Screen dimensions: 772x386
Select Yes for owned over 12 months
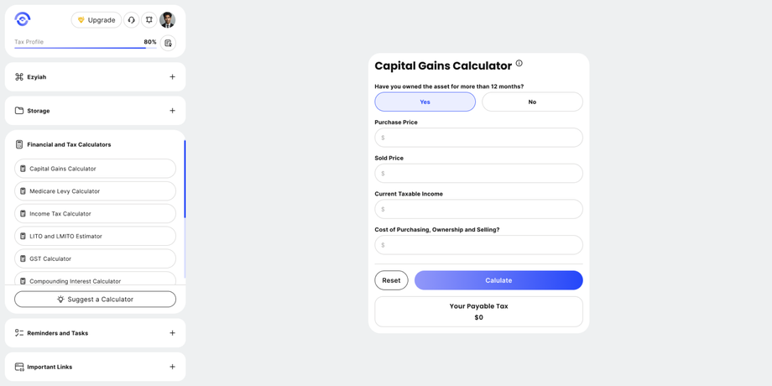click(x=425, y=102)
